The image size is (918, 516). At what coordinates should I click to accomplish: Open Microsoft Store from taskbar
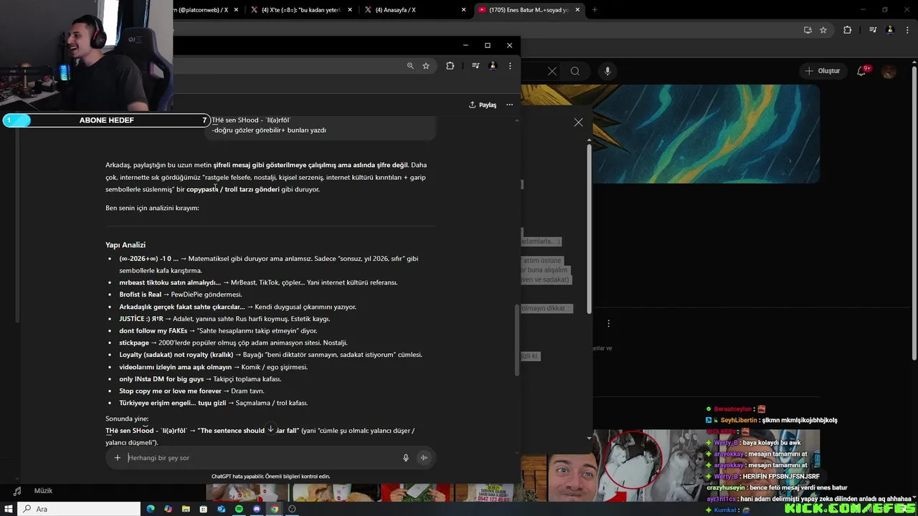(x=204, y=509)
